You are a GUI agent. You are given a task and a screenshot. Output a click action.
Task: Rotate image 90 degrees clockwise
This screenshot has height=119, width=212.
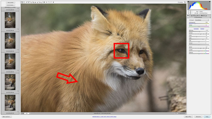pyautogui.click(x=51, y=2)
